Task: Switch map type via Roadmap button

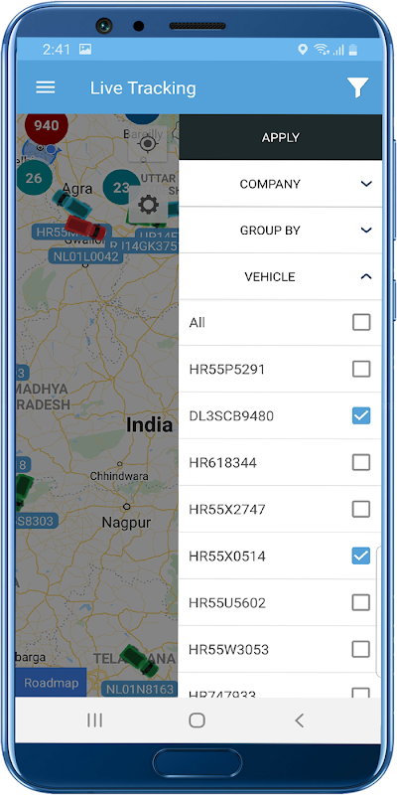Action: pyautogui.click(x=52, y=683)
